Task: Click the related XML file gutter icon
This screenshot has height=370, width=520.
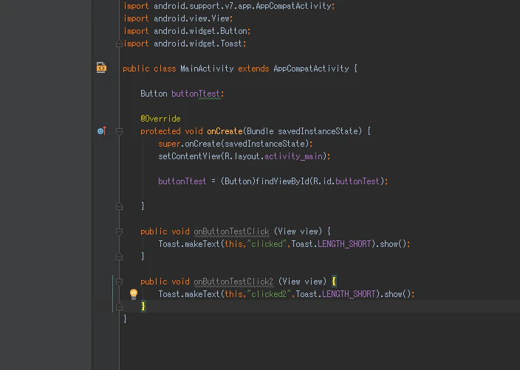Action: (x=101, y=68)
